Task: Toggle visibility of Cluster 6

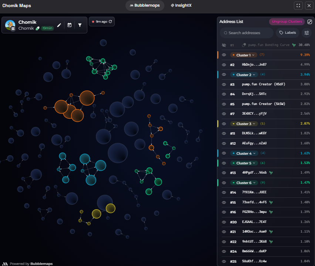Action: [224, 183]
